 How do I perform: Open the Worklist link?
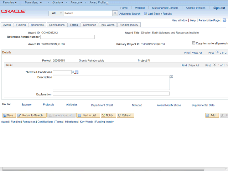pos(140,8)
